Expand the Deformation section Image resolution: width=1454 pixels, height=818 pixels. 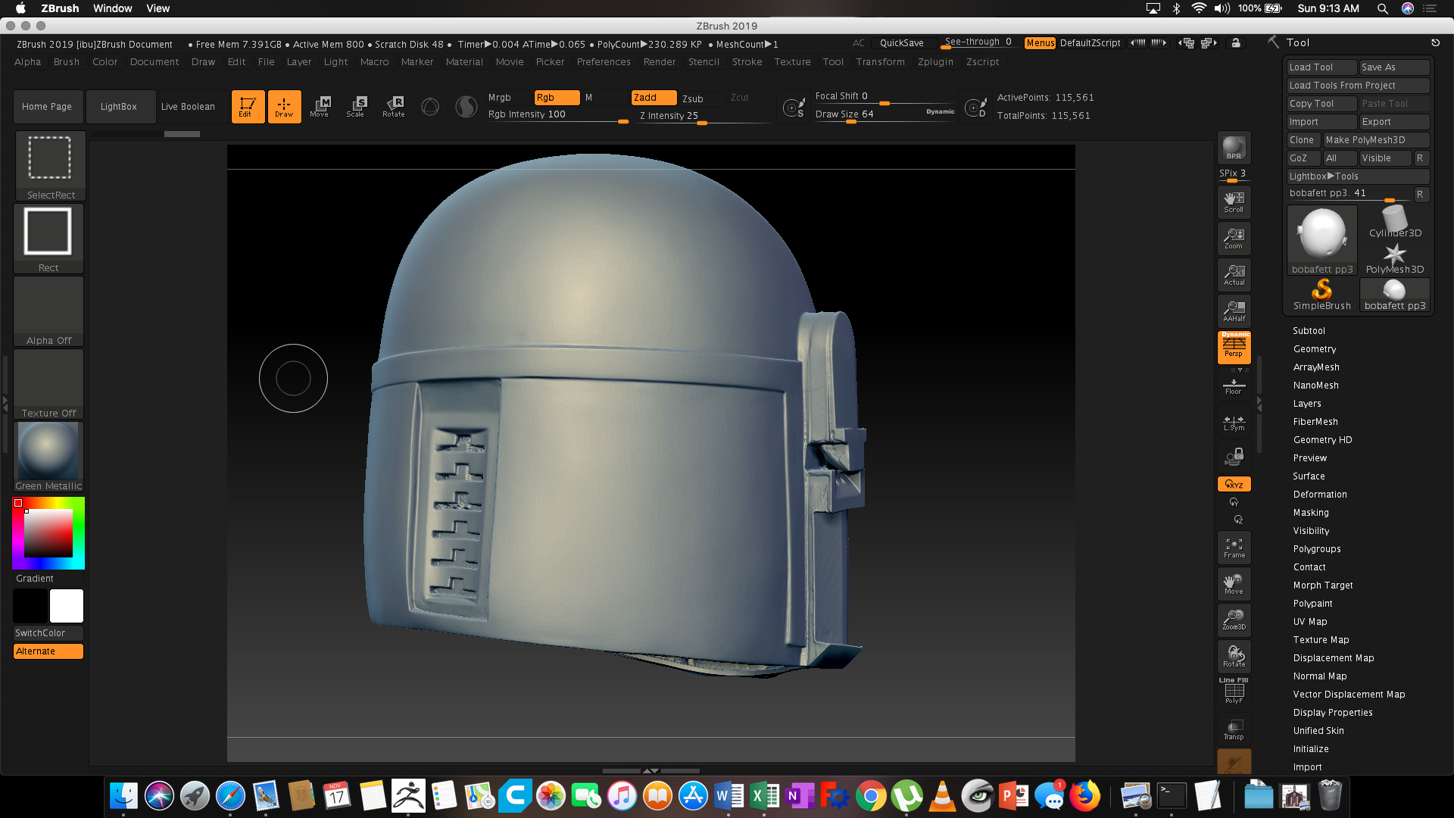click(1320, 495)
